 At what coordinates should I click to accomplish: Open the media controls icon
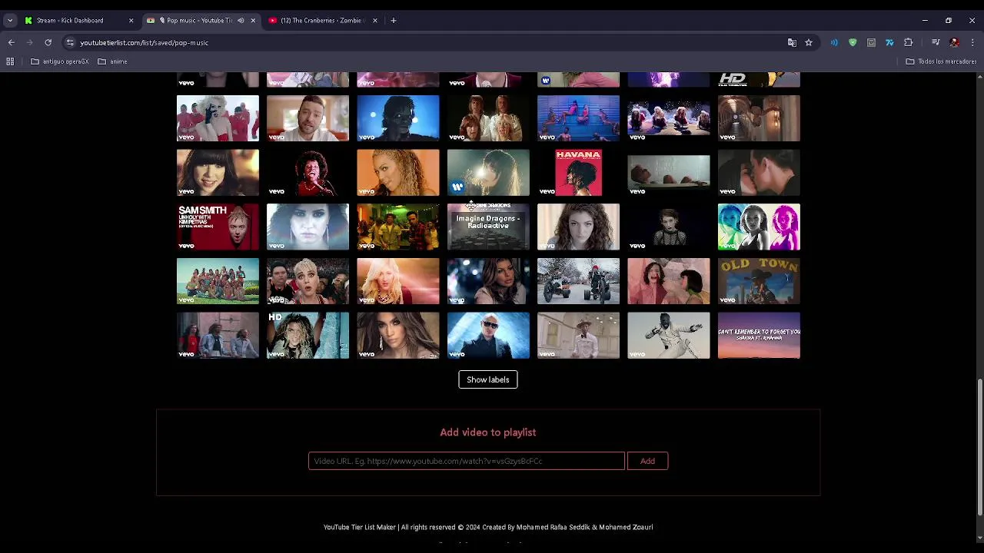(936, 43)
